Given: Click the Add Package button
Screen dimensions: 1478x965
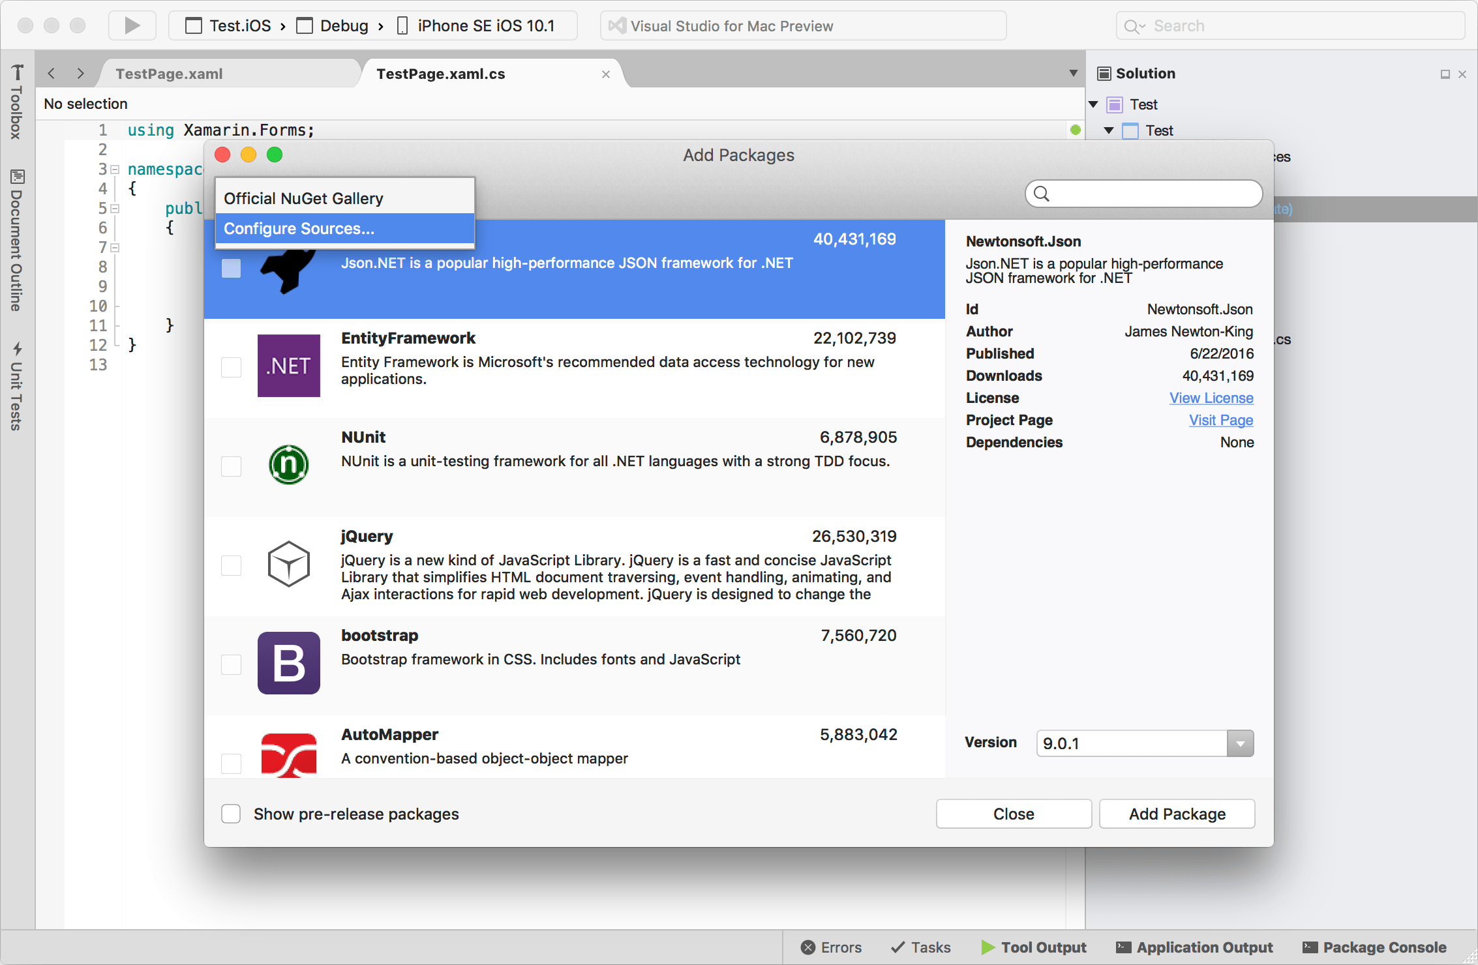Looking at the screenshot, I should (1177, 814).
